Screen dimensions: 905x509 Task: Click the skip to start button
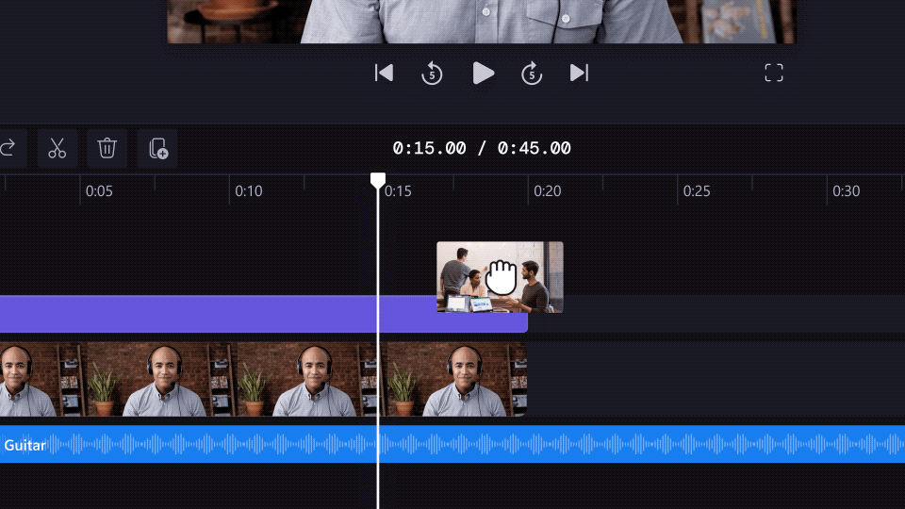click(x=384, y=74)
